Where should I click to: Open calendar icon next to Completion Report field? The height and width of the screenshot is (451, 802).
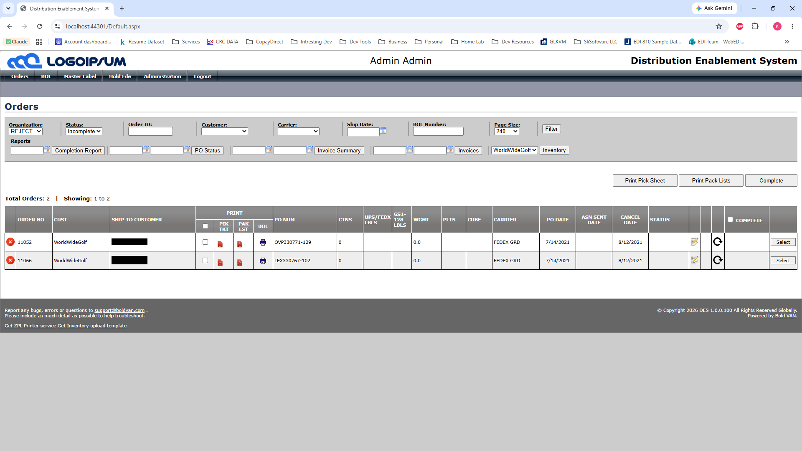coord(47,149)
